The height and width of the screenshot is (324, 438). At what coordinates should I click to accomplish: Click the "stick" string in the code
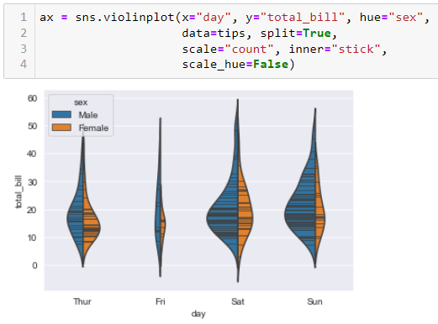[356, 50]
